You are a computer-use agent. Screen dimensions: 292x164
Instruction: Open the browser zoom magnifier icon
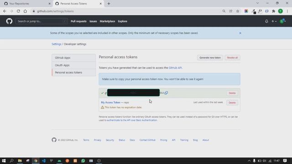click(224, 11)
